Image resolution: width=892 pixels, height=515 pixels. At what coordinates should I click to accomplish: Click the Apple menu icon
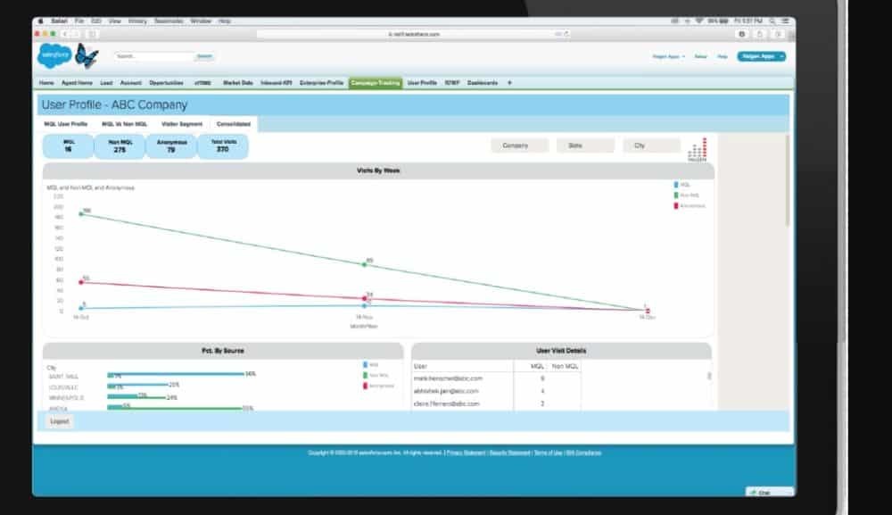39,21
